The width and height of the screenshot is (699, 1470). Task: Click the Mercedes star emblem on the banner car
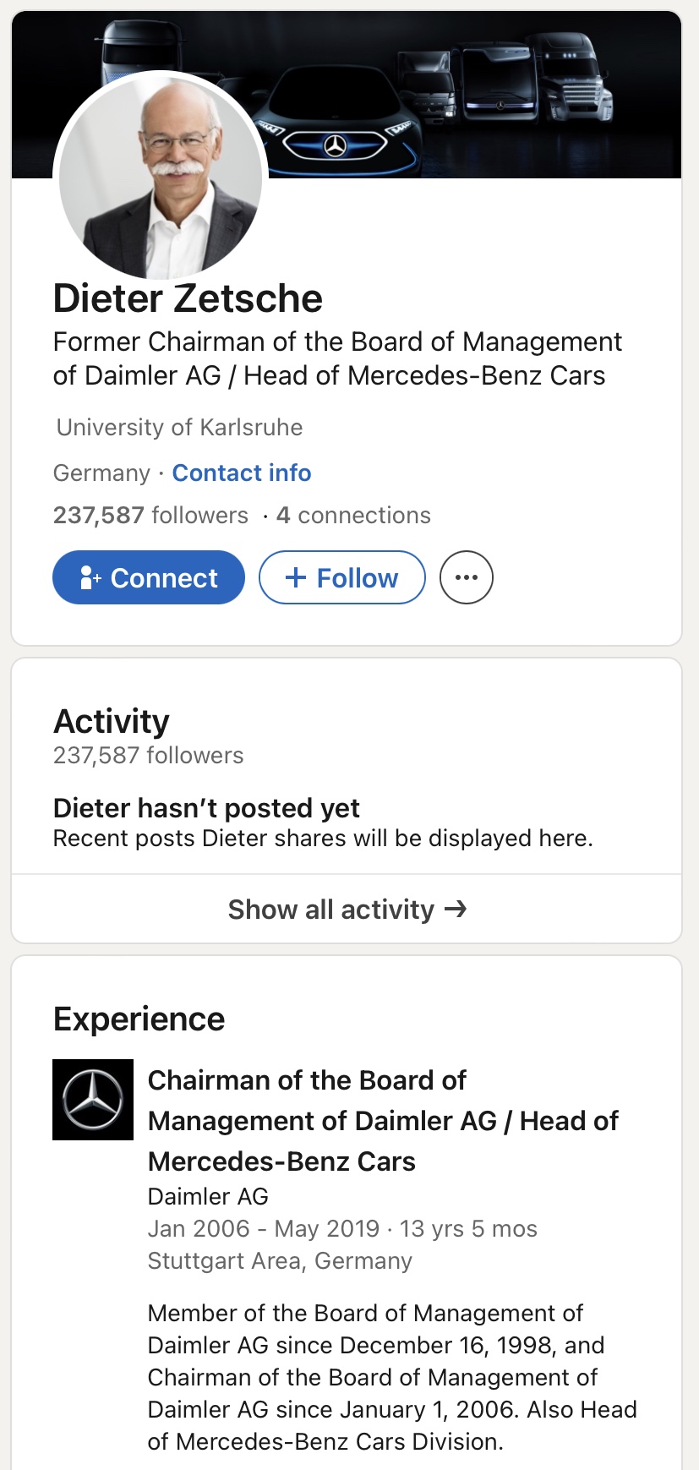coord(336,146)
